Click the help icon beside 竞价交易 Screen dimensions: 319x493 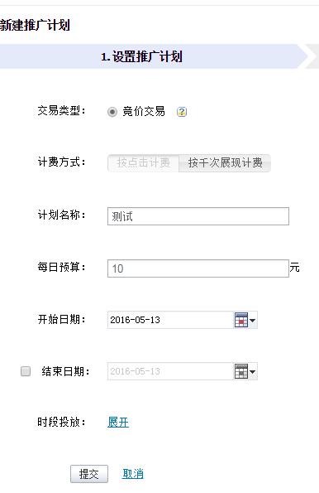point(182,112)
